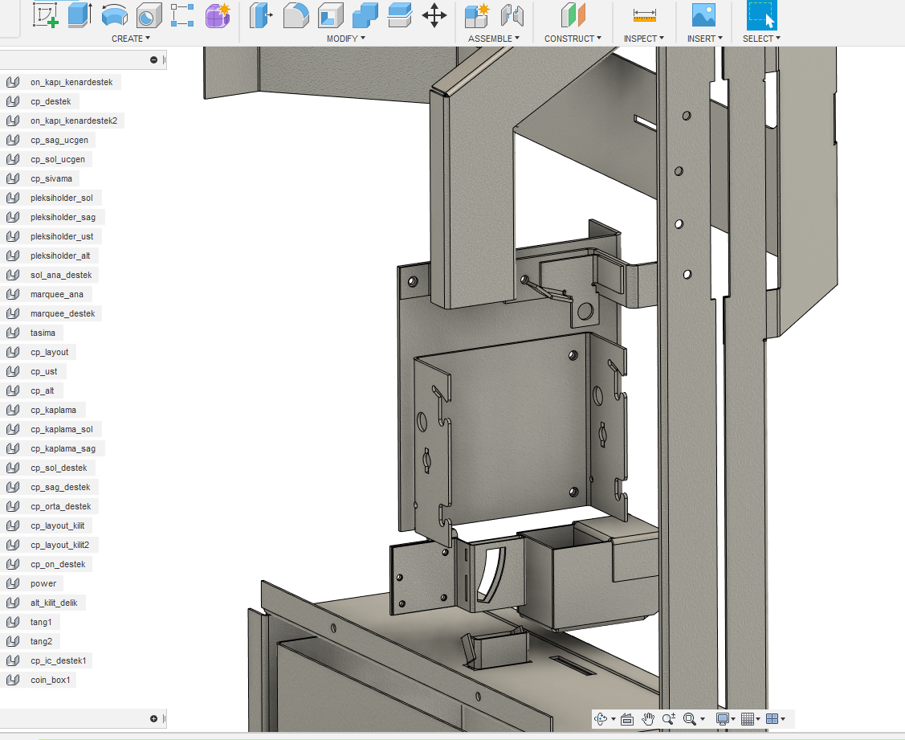This screenshot has width=905, height=740.
Task: Open the orbit type dropdown arrow
Action: (x=613, y=719)
